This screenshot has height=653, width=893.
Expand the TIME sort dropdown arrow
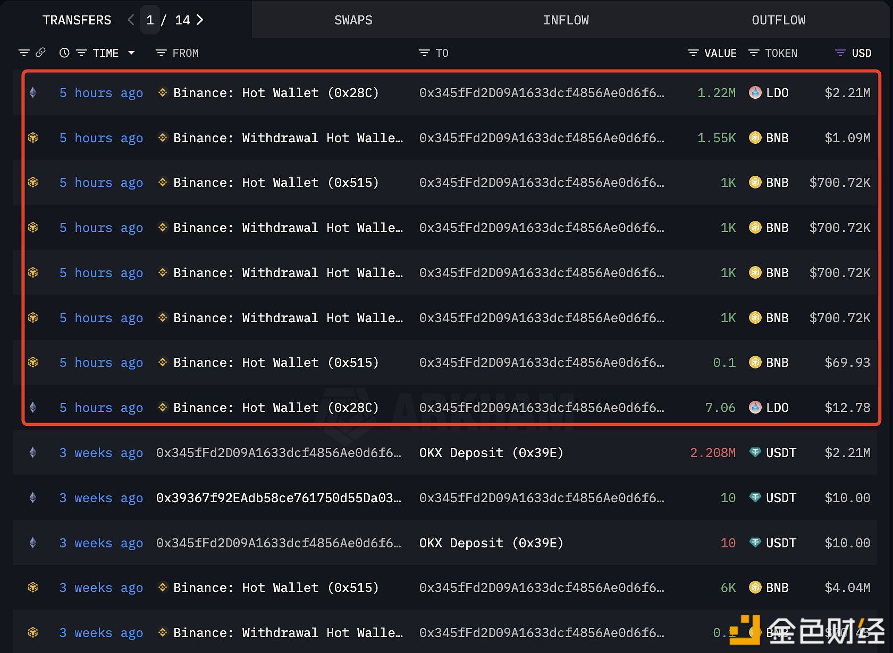click(x=131, y=53)
